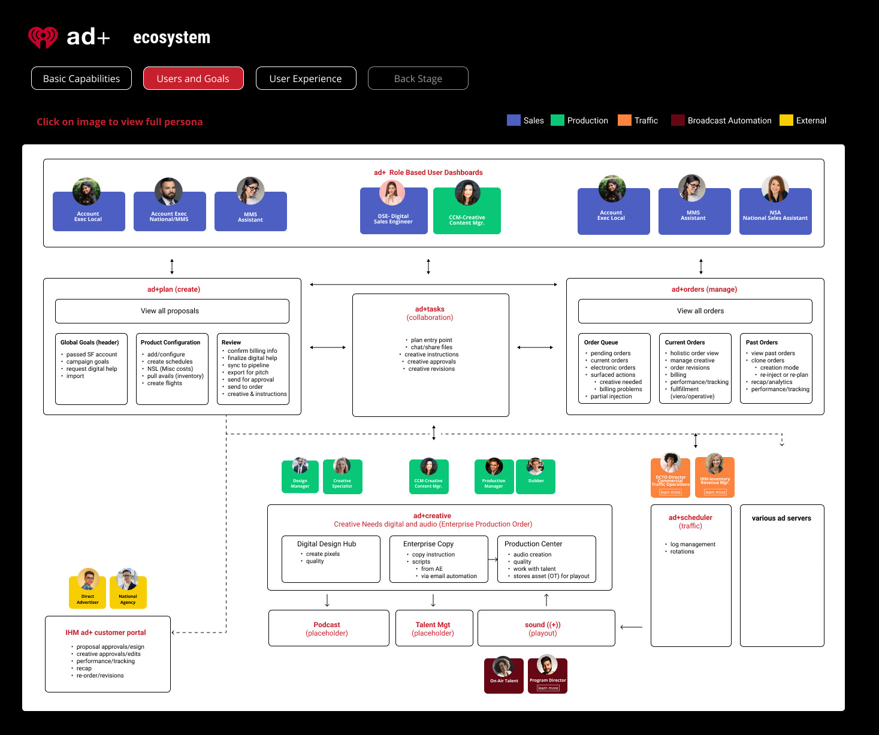Select the Global Goals (header) box
This screenshot has height=735, width=879.
(91, 369)
